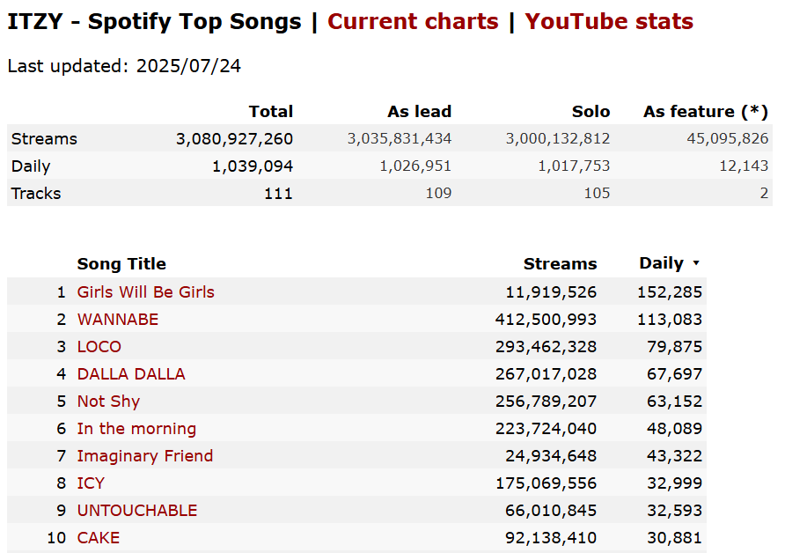785x553 pixels.
Task: Open Girls Will Be Girls song link
Action: (146, 291)
